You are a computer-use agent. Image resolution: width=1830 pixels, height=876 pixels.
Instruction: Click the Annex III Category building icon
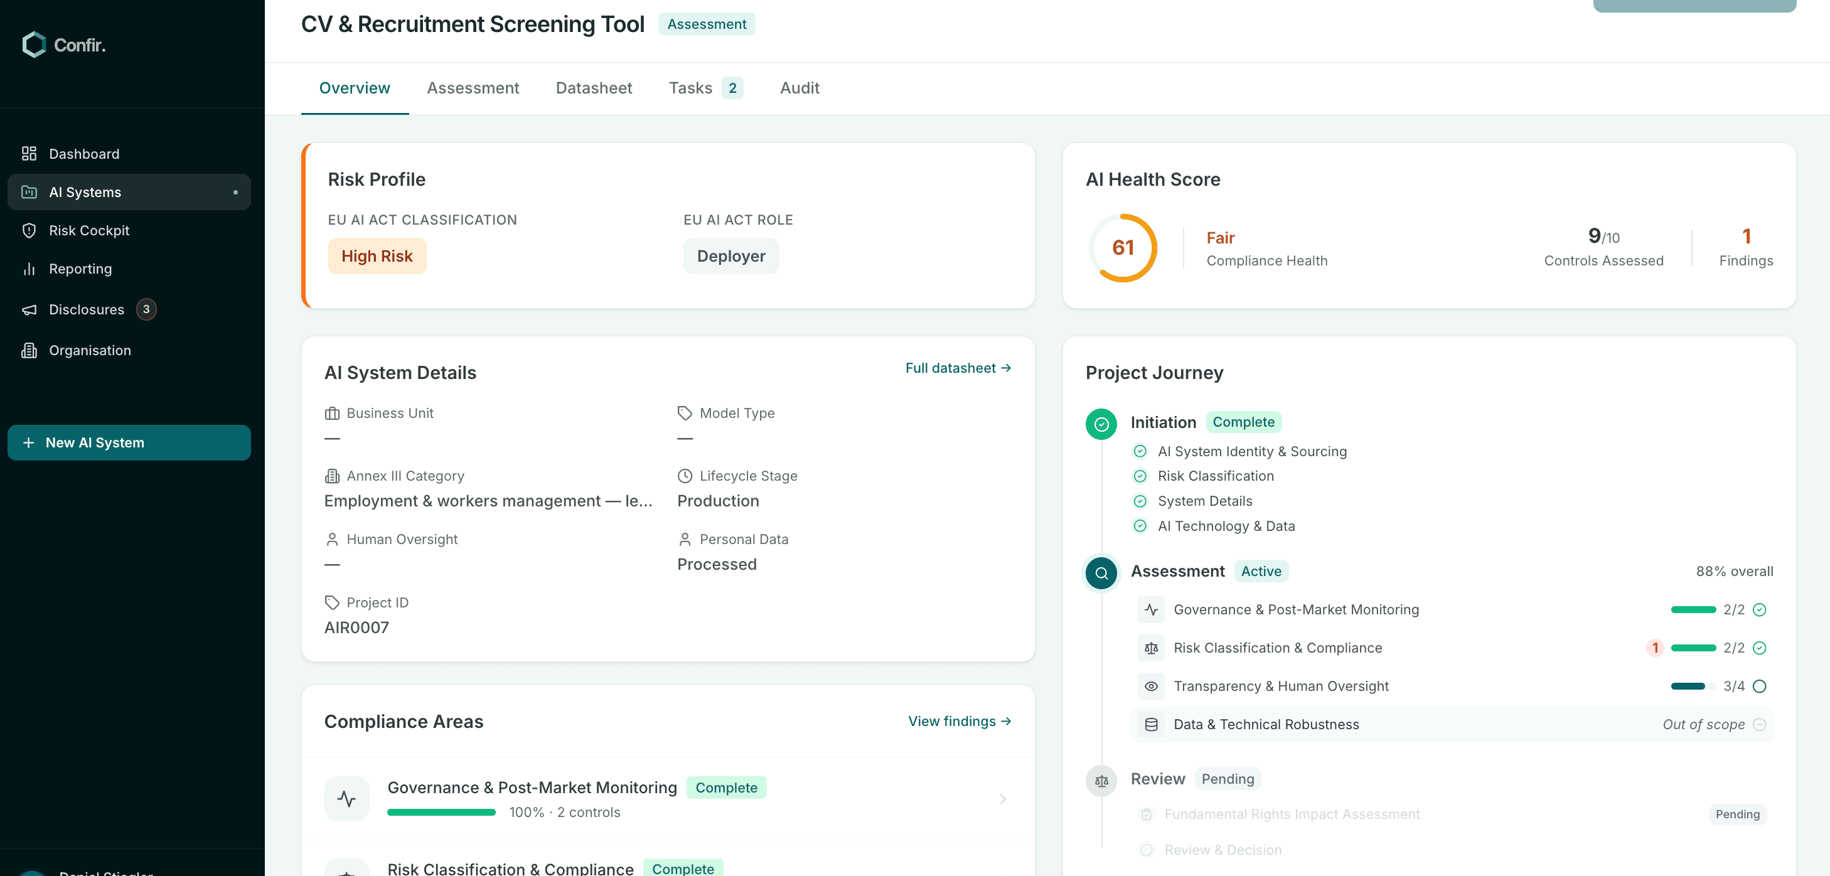tap(332, 476)
